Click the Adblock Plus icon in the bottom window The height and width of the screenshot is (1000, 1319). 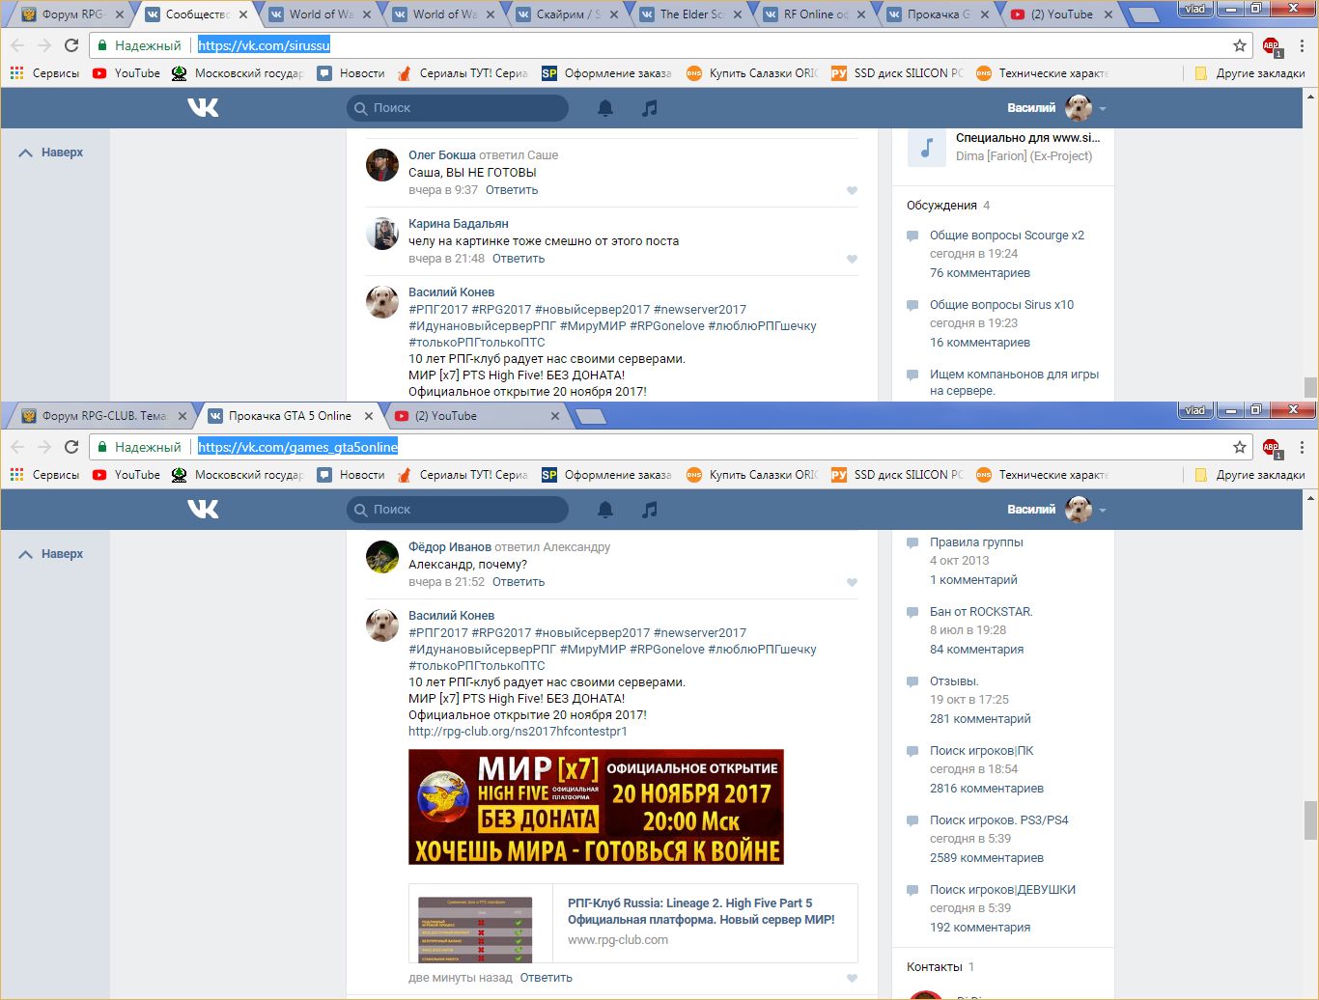pos(1271,448)
